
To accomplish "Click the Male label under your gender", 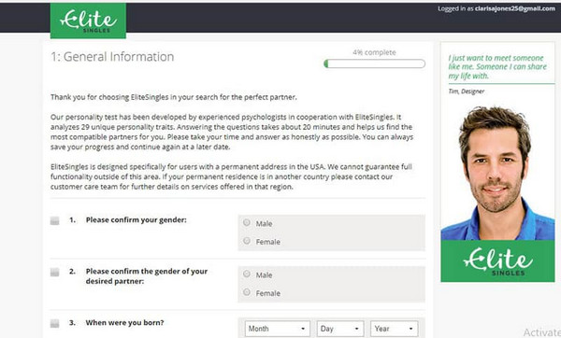I will [264, 224].
